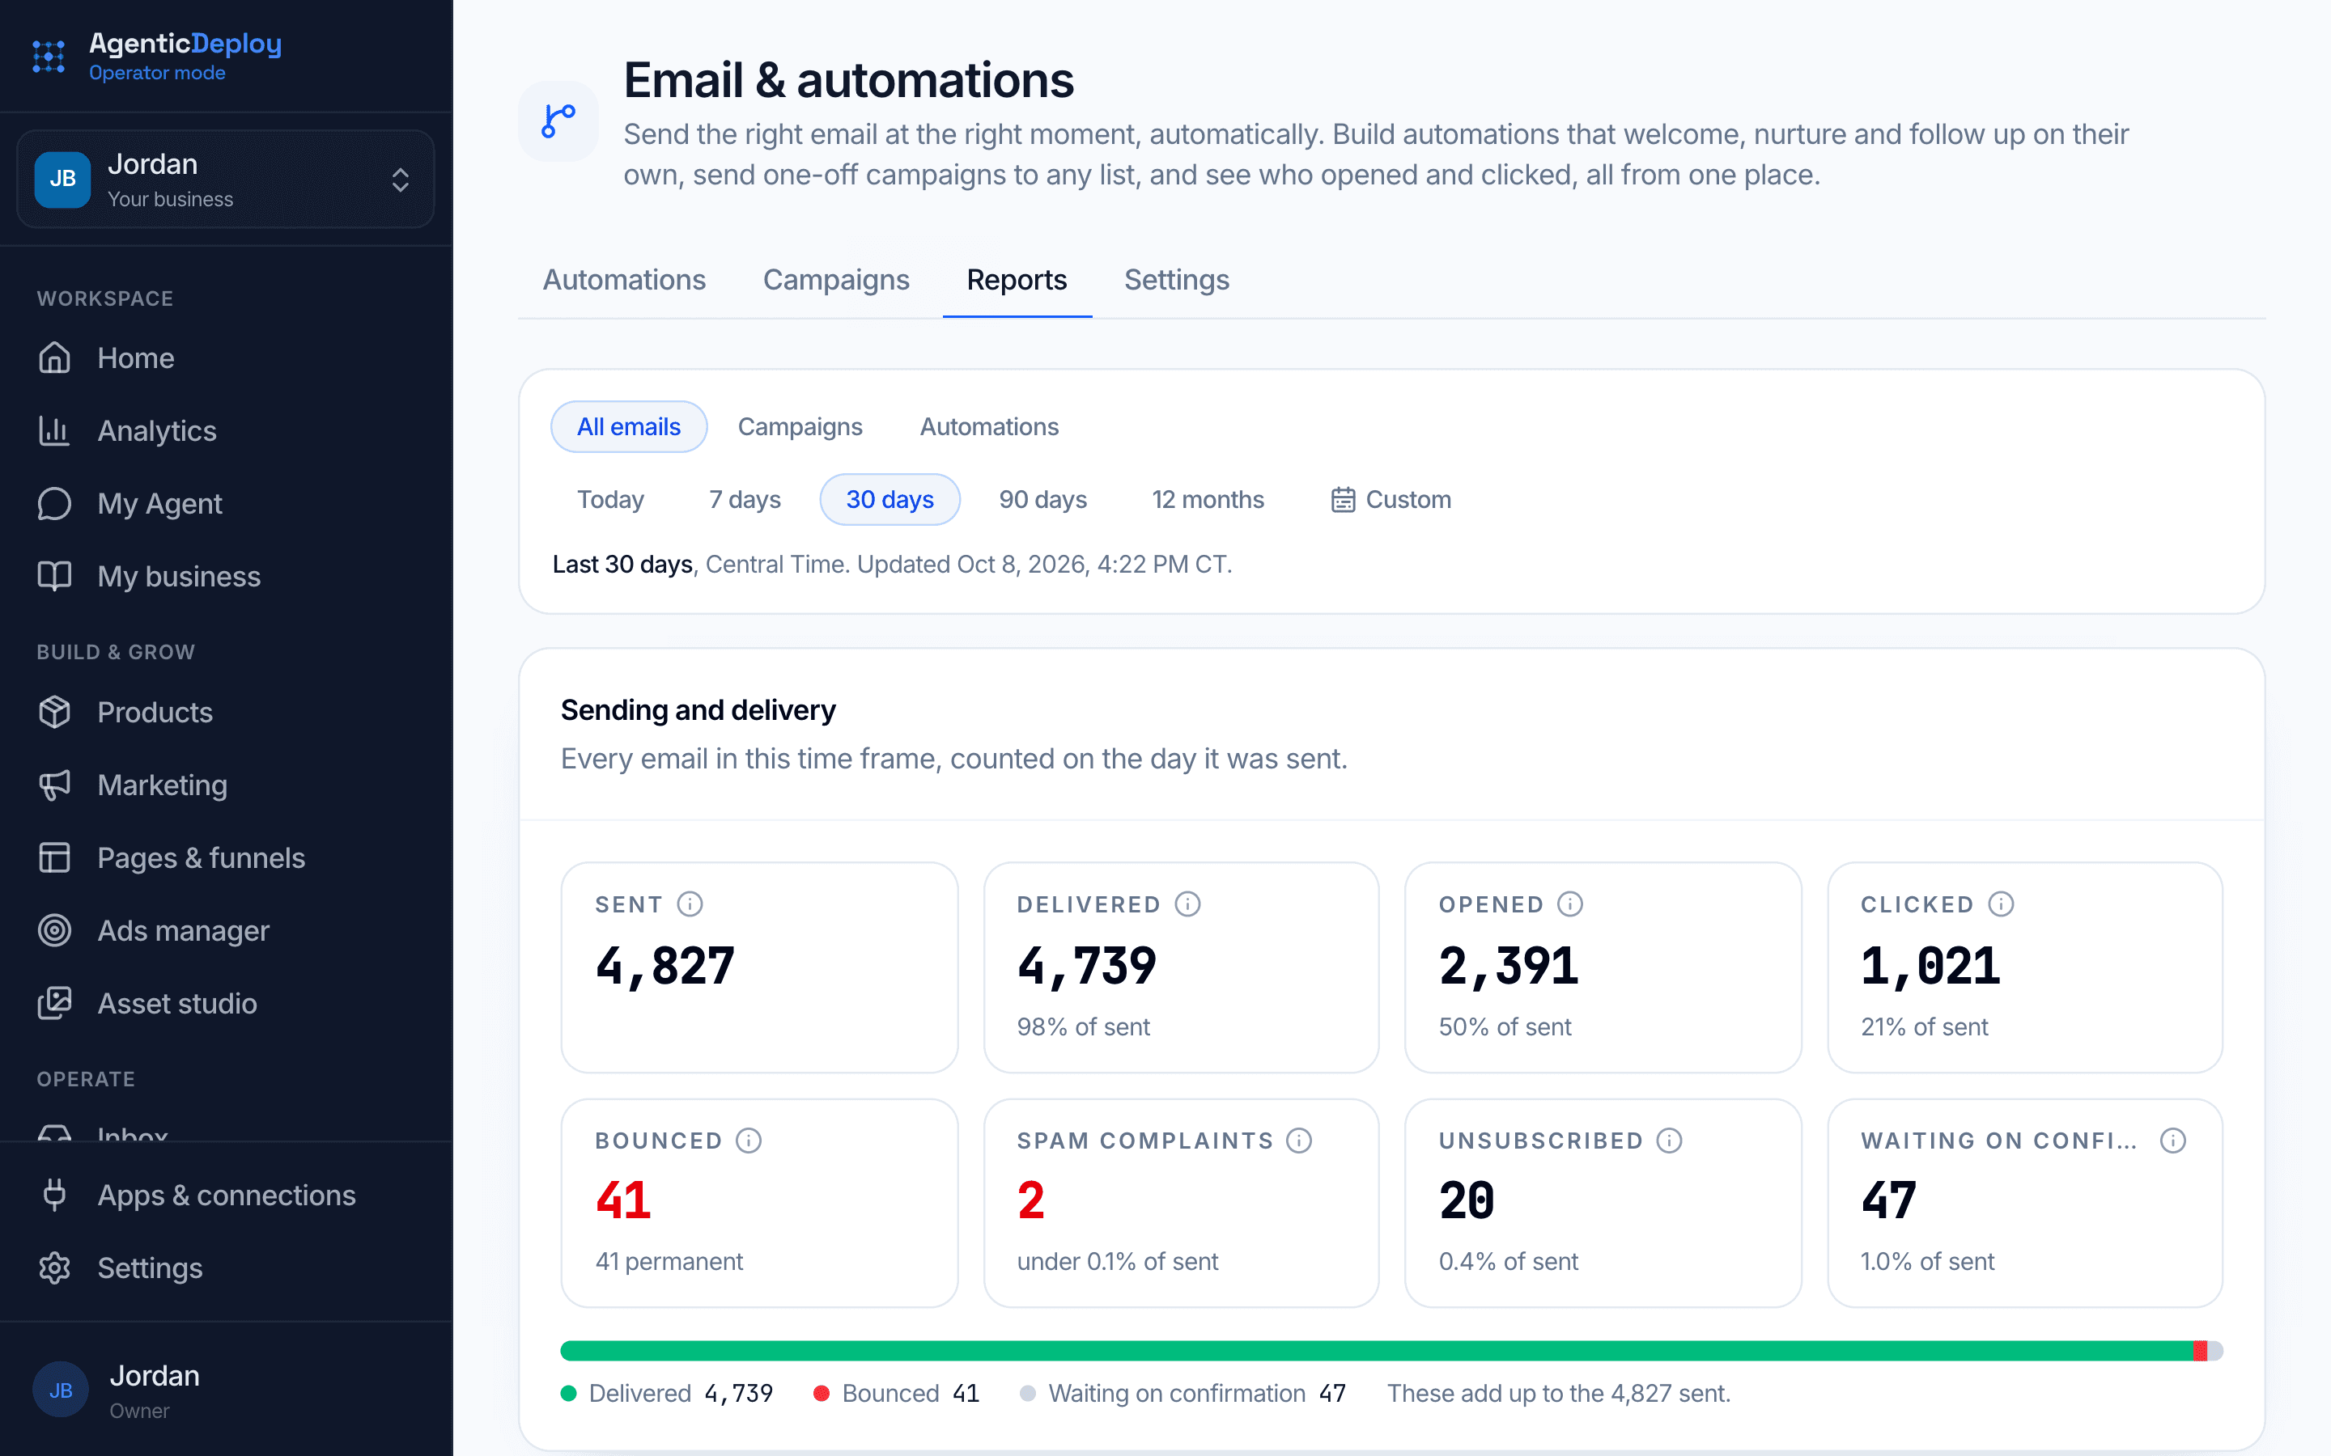The width and height of the screenshot is (2331, 1456).
Task: Switch to the Reports tab
Action: [x=1017, y=279]
